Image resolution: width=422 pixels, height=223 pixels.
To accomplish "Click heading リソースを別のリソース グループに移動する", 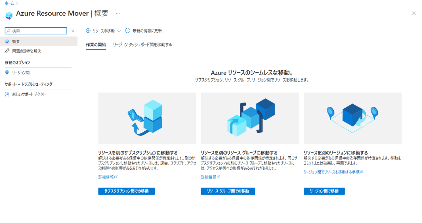I will tap(239, 153).
